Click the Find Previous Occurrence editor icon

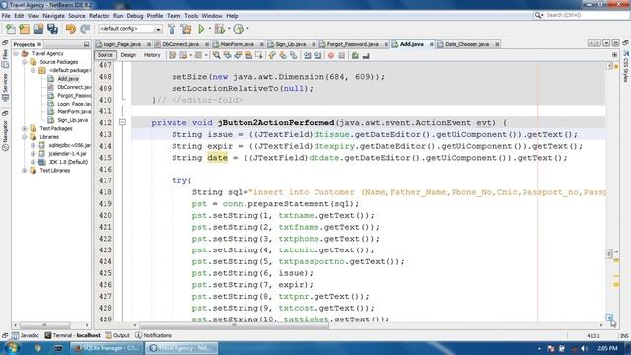pyautogui.click(x=227, y=55)
